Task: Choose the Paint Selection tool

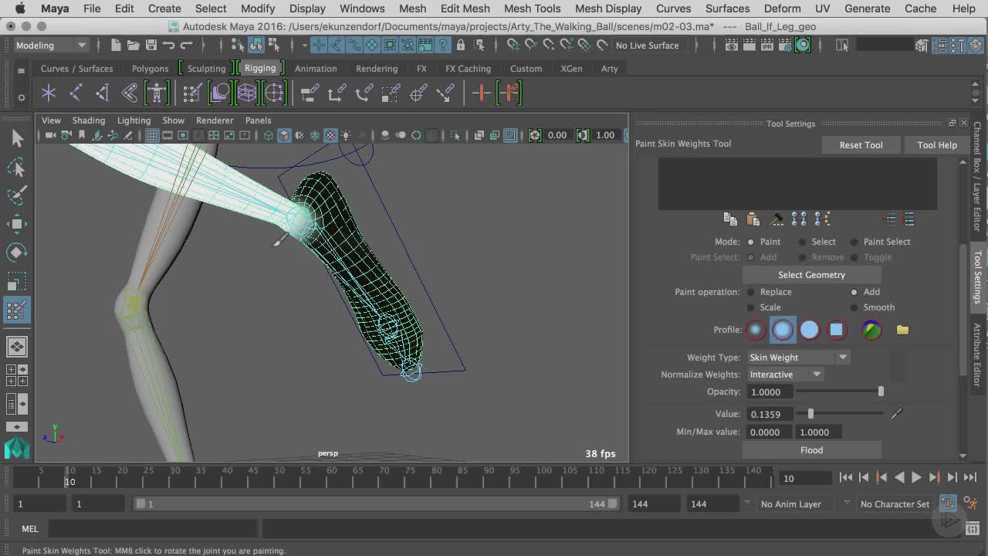Action: point(17,195)
